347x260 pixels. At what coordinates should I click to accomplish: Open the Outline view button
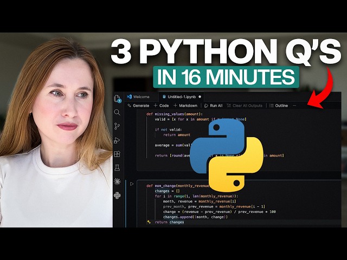279,106
